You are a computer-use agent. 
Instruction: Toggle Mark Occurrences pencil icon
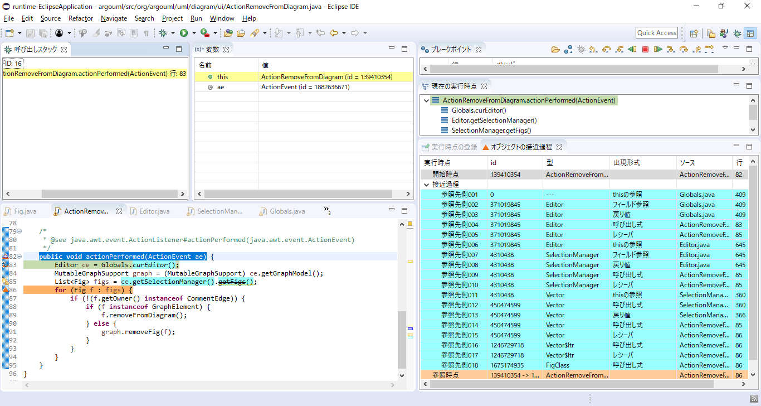click(x=96, y=33)
